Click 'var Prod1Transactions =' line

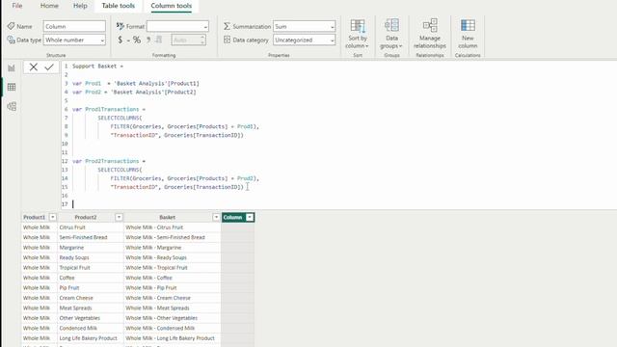pos(109,109)
